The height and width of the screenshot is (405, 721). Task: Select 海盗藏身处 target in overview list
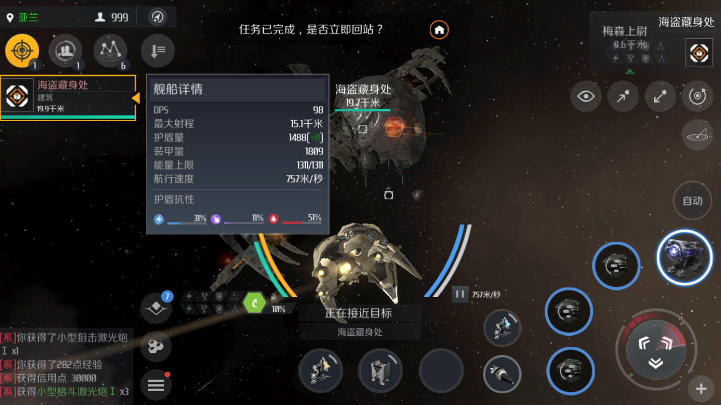pos(68,98)
